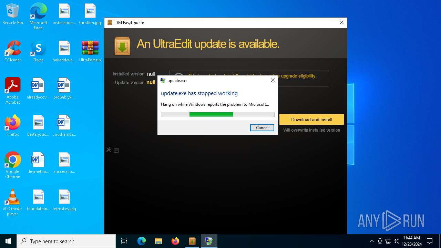The width and height of the screenshot is (441, 248).
Task: Cancel the update.exe error report
Action: point(262,127)
